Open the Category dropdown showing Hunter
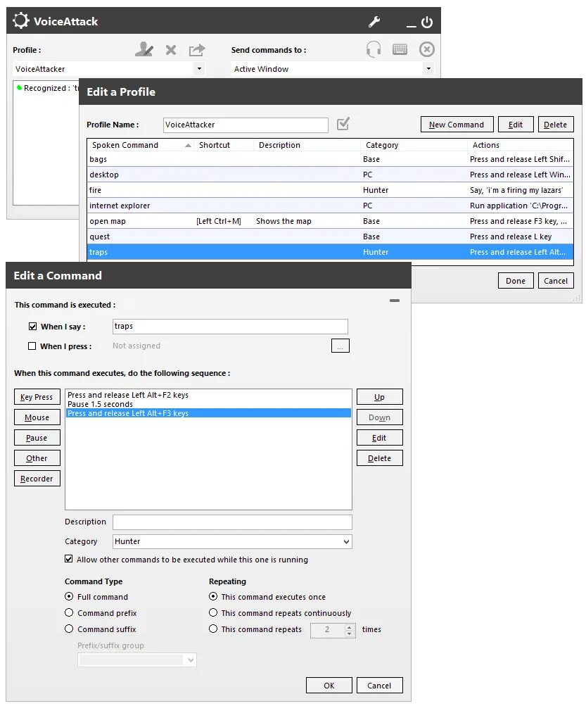 pos(348,541)
